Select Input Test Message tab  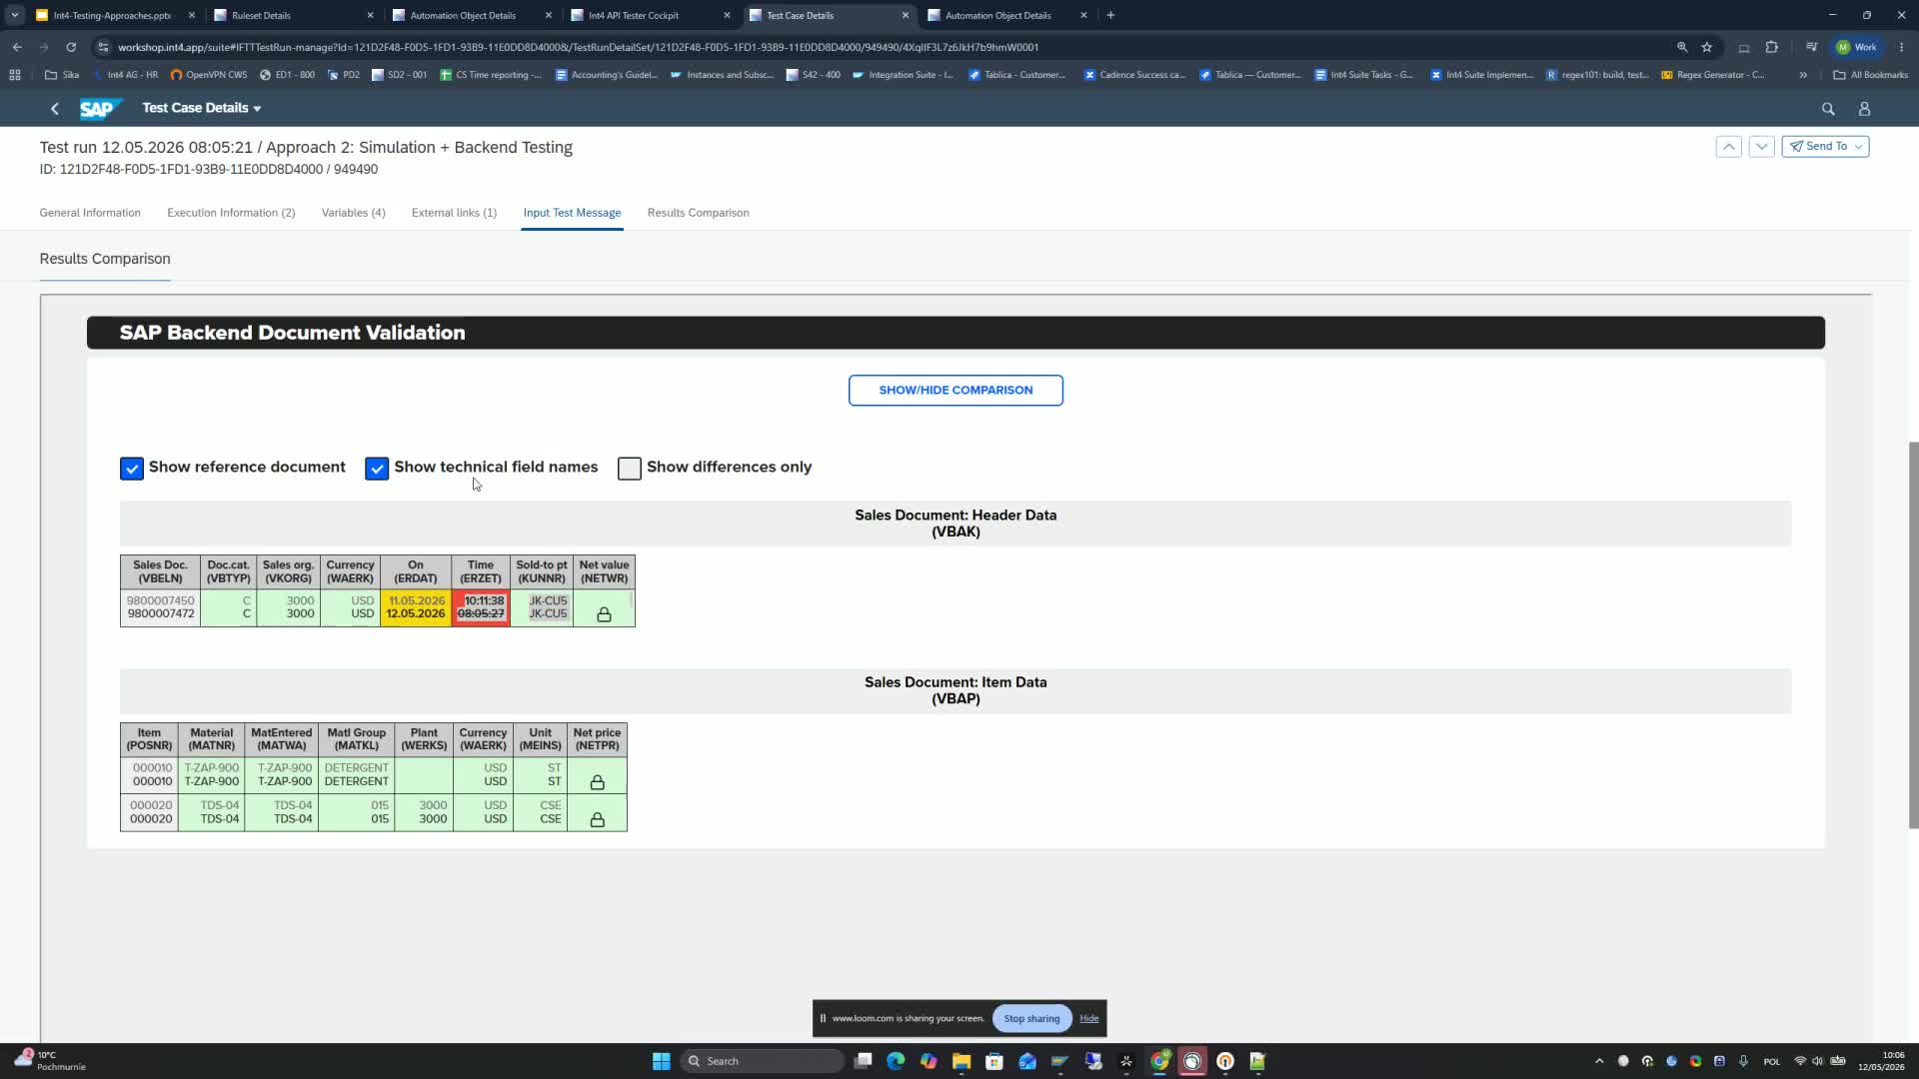(x=572, y=213)
